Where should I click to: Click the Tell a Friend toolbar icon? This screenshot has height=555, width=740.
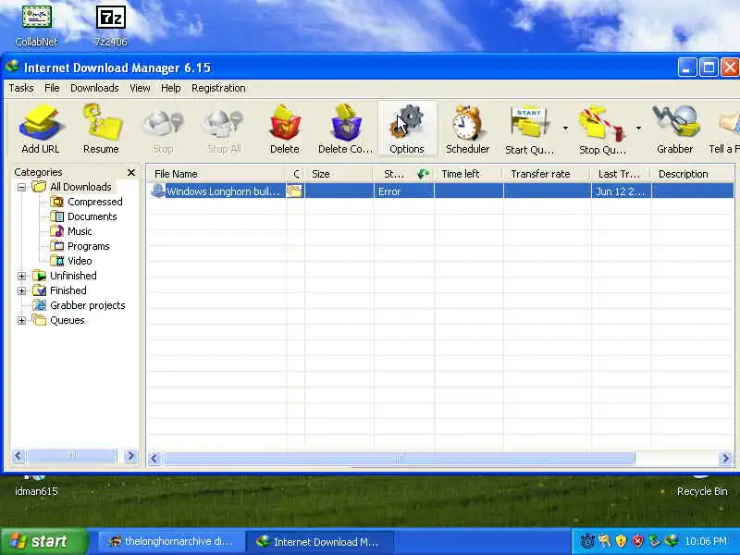tap(724, 129)
